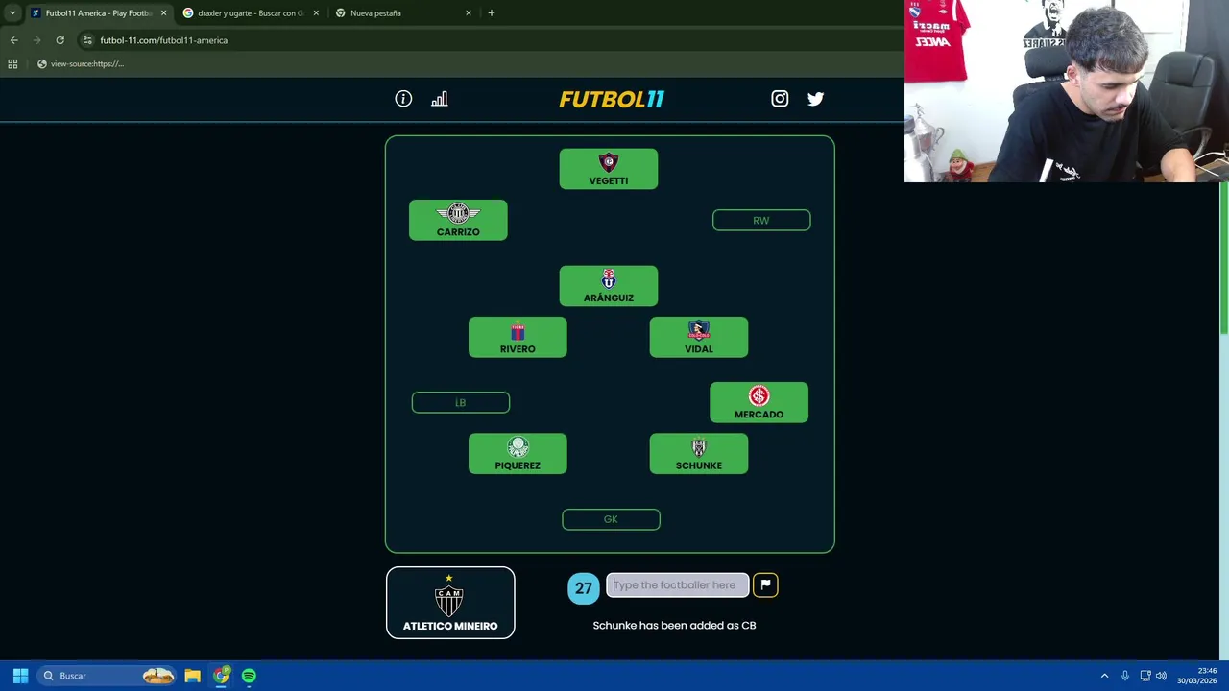
Task: Show hidden system tray icons
Action: click(1104, 676)
